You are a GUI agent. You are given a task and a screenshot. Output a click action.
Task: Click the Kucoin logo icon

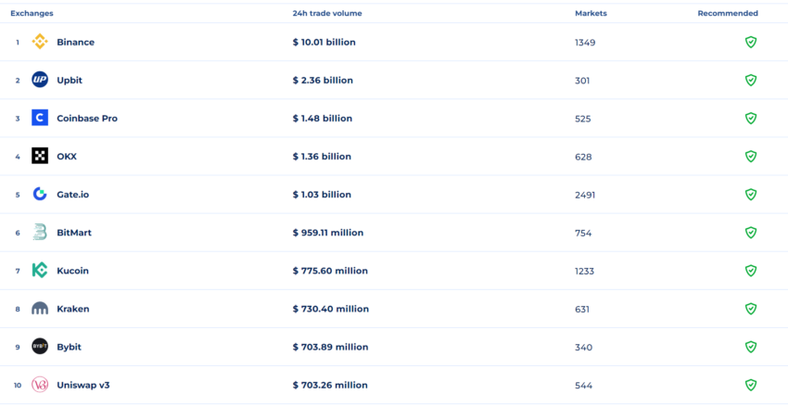pos(40,270)
